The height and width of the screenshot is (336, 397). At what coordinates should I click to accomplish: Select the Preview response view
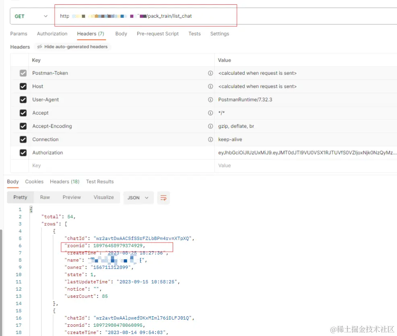[72, 197]
